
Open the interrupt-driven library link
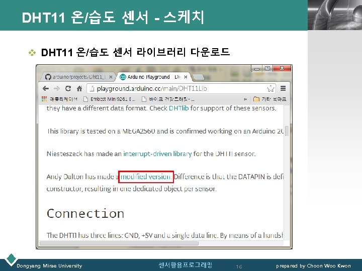157,154
